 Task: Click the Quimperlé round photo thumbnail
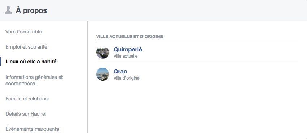click(103, 52)
